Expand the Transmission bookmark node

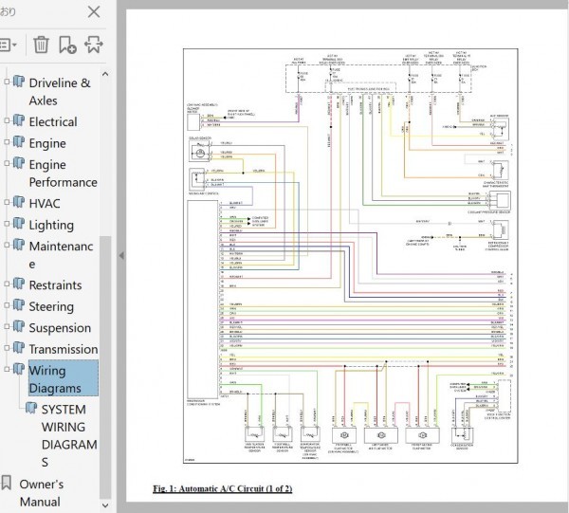pos(7,348)
